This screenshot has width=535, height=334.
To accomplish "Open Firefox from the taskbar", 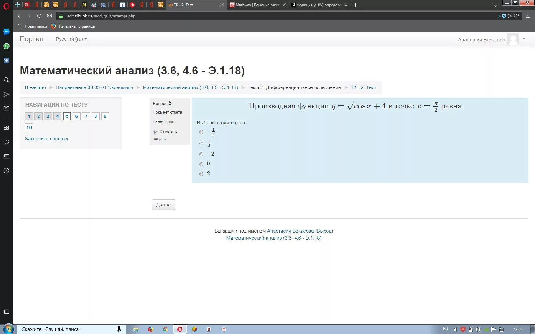I will 151,329.
